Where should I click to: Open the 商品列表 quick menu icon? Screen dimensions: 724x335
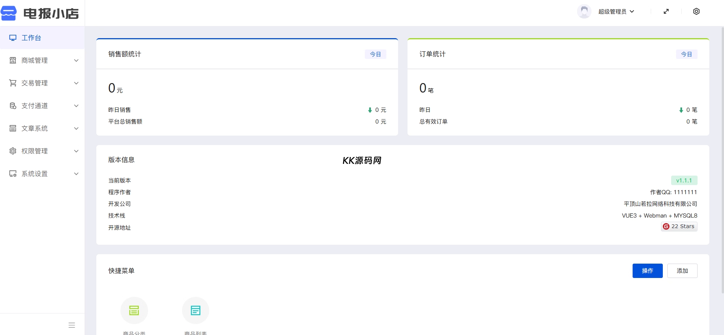[196, 310]
